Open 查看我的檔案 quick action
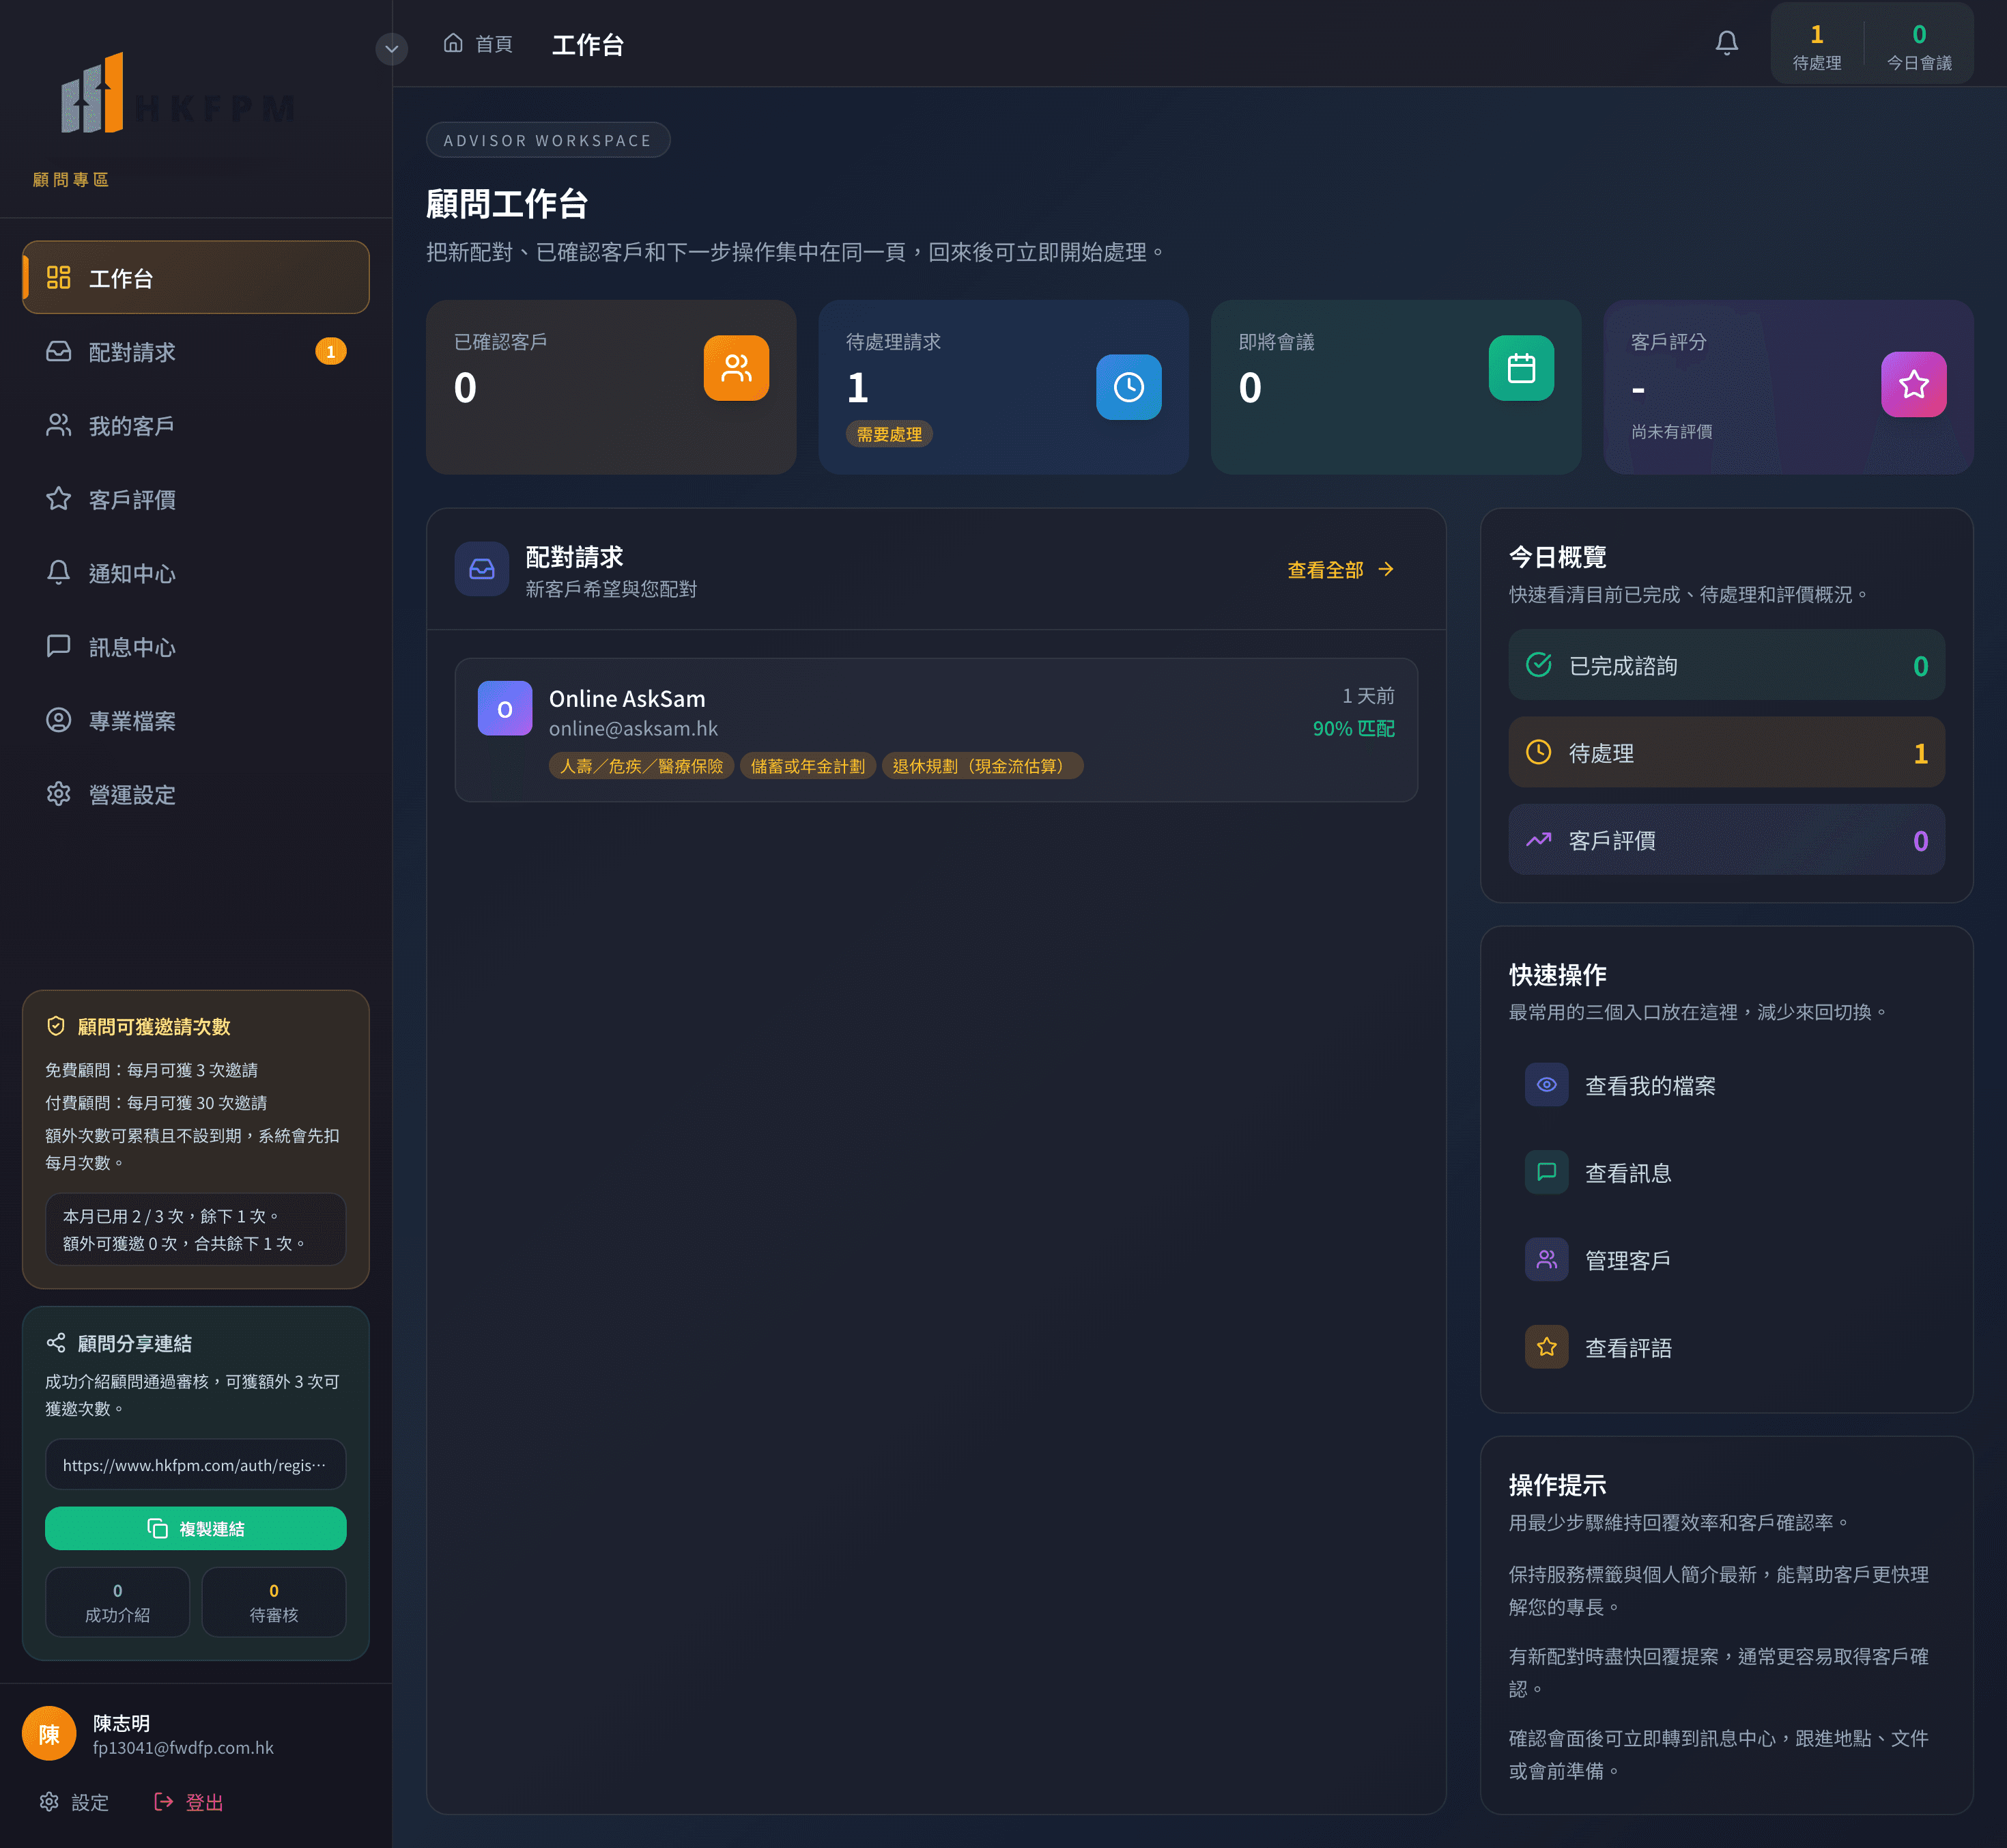2007x1848 pixels. pos(1726,1085)
